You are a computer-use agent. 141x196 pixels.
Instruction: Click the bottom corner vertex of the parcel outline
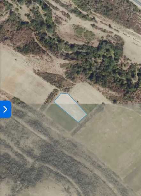[x=78, y=122]
